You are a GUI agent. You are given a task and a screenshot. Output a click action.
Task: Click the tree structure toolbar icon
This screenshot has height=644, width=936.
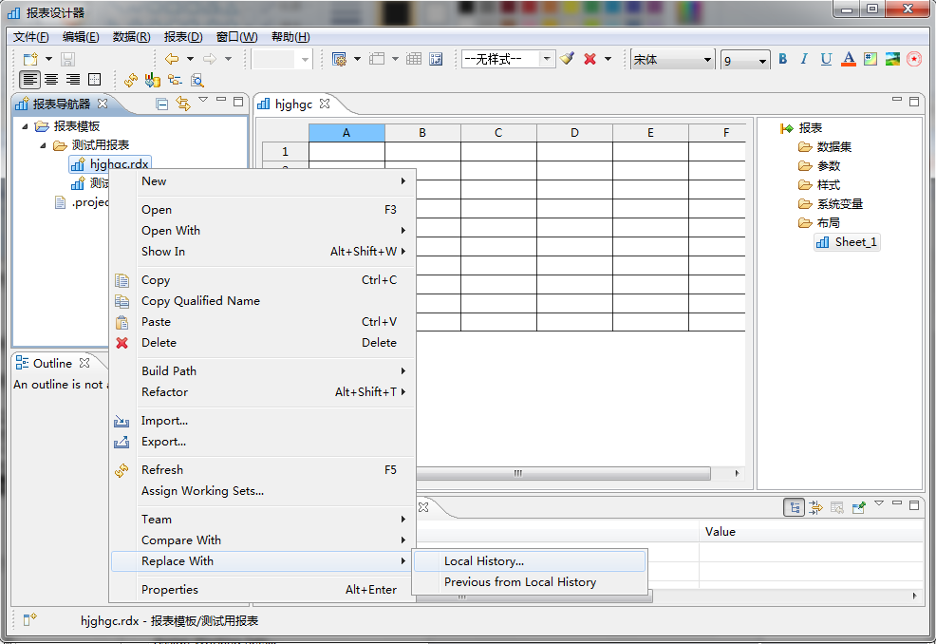(175, 80)
